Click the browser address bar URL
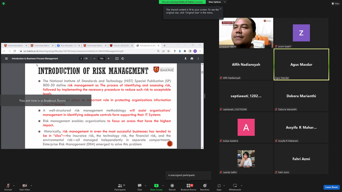Viewport: 342px width, 192px height. [73, 51]
